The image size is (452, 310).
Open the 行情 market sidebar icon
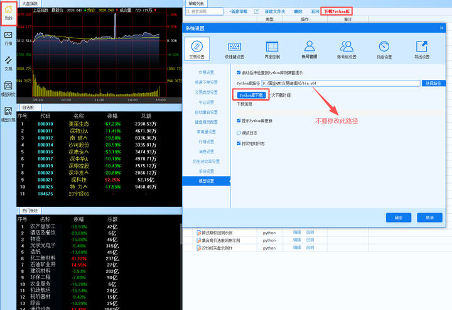8,38
